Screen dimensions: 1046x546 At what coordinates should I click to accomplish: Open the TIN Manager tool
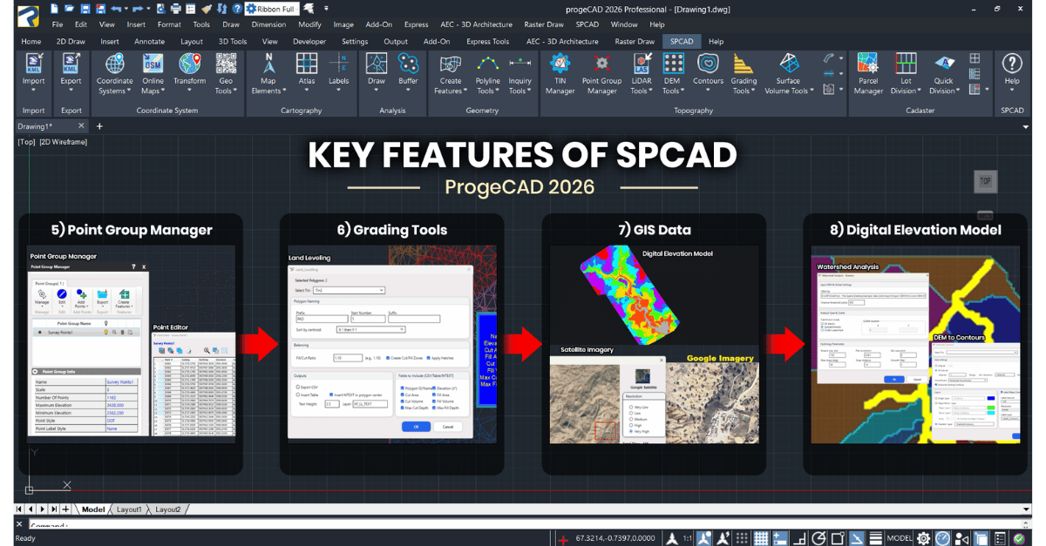tap(560, 74)
